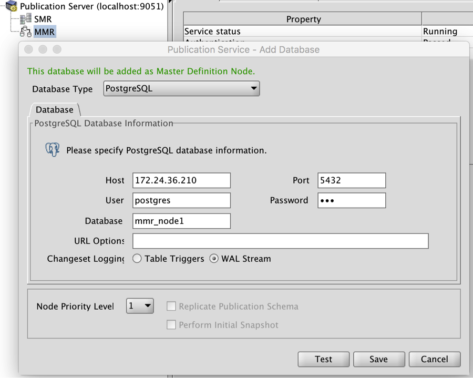Select the SMR tree item
Screen dimensions: 473x378
click(x=43, y=19)
